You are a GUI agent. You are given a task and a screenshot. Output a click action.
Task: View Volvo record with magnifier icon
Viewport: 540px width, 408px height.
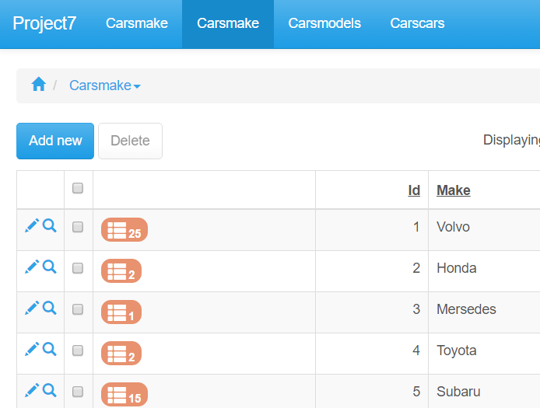[50, 226]
